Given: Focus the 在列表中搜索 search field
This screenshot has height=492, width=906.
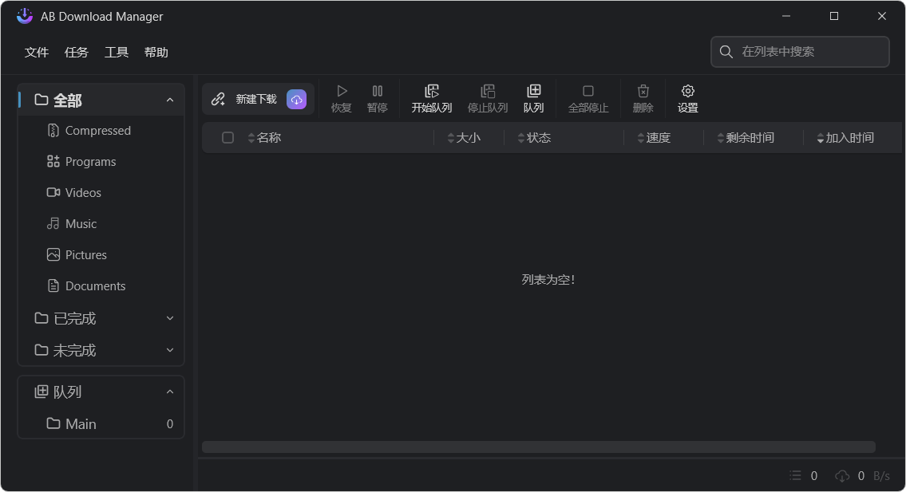Looking at the screenshot, I should [x=801, y=52].
